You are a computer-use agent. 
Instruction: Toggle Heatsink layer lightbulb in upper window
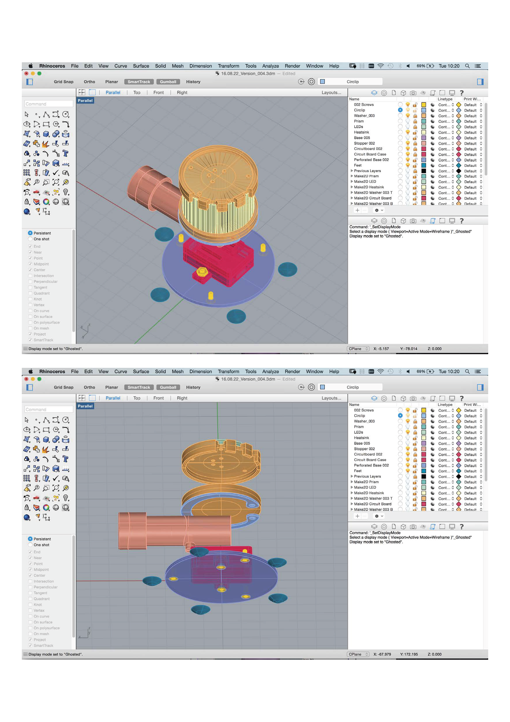click(408, 132)
